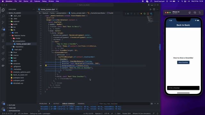This screenshot has width=205, height=115.
Task: Open the Run and Debug view
Action: (x=3, y=28)
